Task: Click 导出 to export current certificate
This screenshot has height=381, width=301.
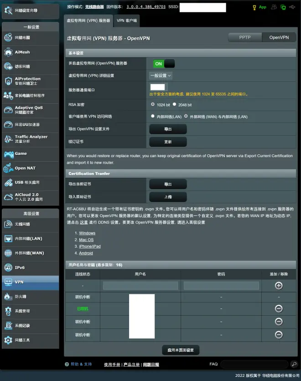Action: [x=168, y=184]
